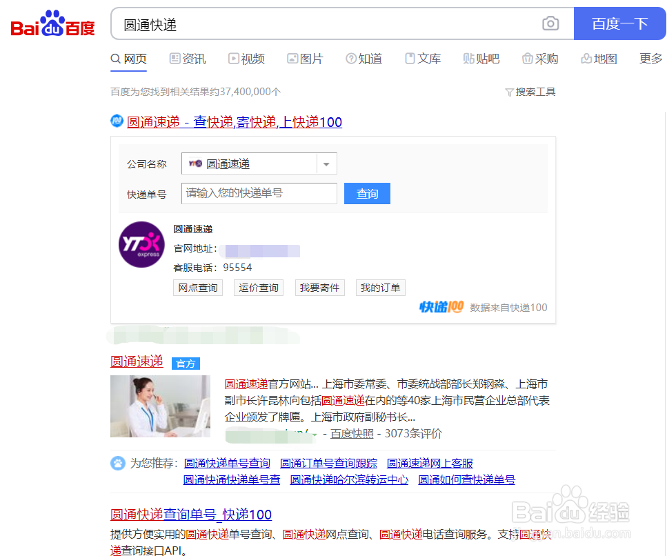Expand the 更多 menu
Screen dimensions: 667x556
coord(651,59)
